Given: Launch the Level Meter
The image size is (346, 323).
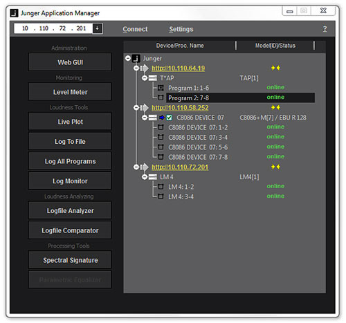Looking at the screenshot, I should tap(70, 92).
